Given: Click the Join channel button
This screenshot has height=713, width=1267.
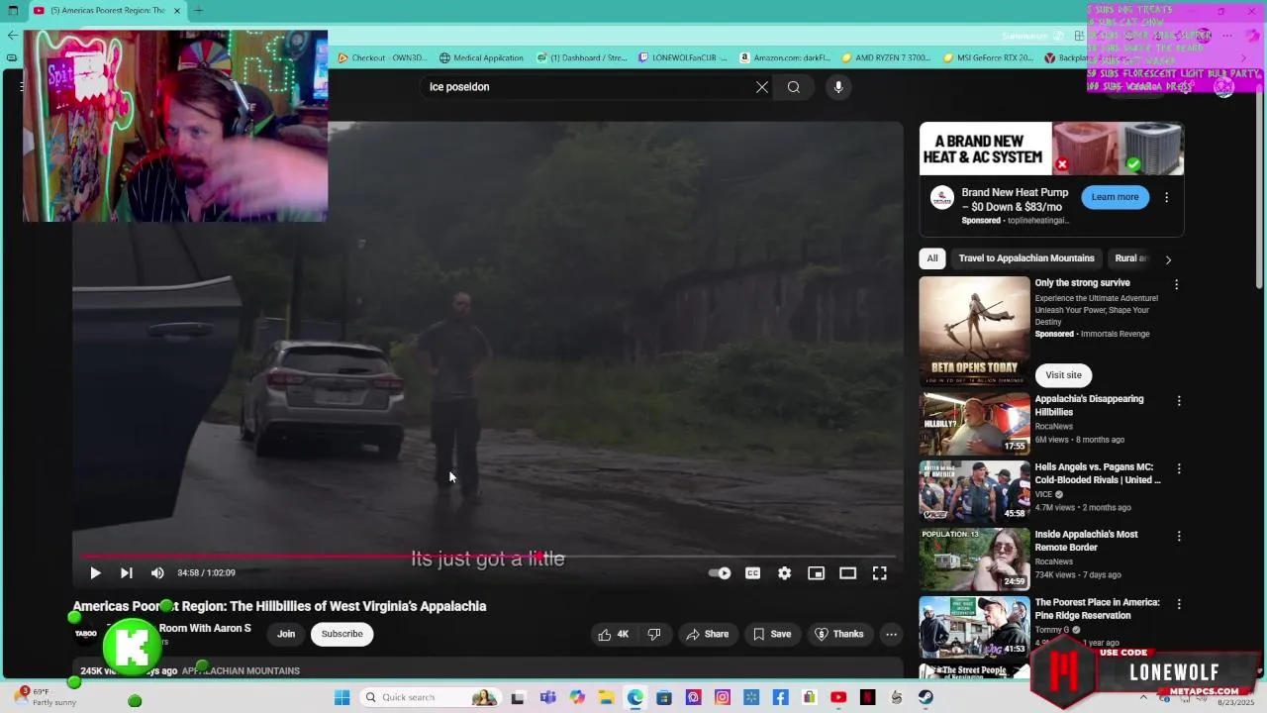Looking at the screenshot, I should [286, 634].
